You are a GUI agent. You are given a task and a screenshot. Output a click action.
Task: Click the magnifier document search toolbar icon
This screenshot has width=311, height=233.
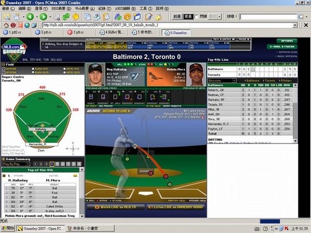click(56, 17)
